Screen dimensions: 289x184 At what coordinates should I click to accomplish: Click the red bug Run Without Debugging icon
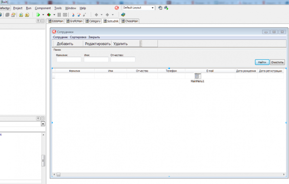tap(49, 15)
